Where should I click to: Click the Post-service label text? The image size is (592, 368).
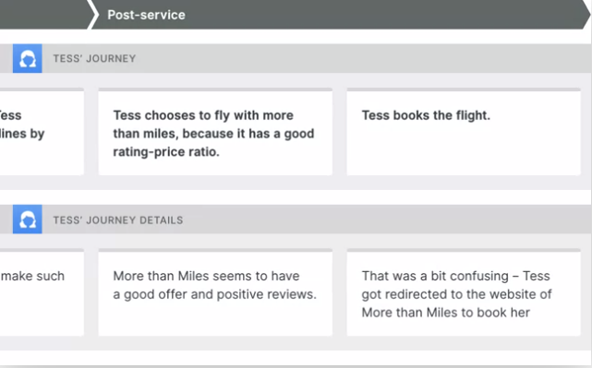click(147, 15)
